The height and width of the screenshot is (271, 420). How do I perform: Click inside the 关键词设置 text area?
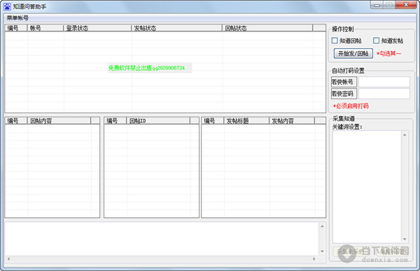point(367,186)
